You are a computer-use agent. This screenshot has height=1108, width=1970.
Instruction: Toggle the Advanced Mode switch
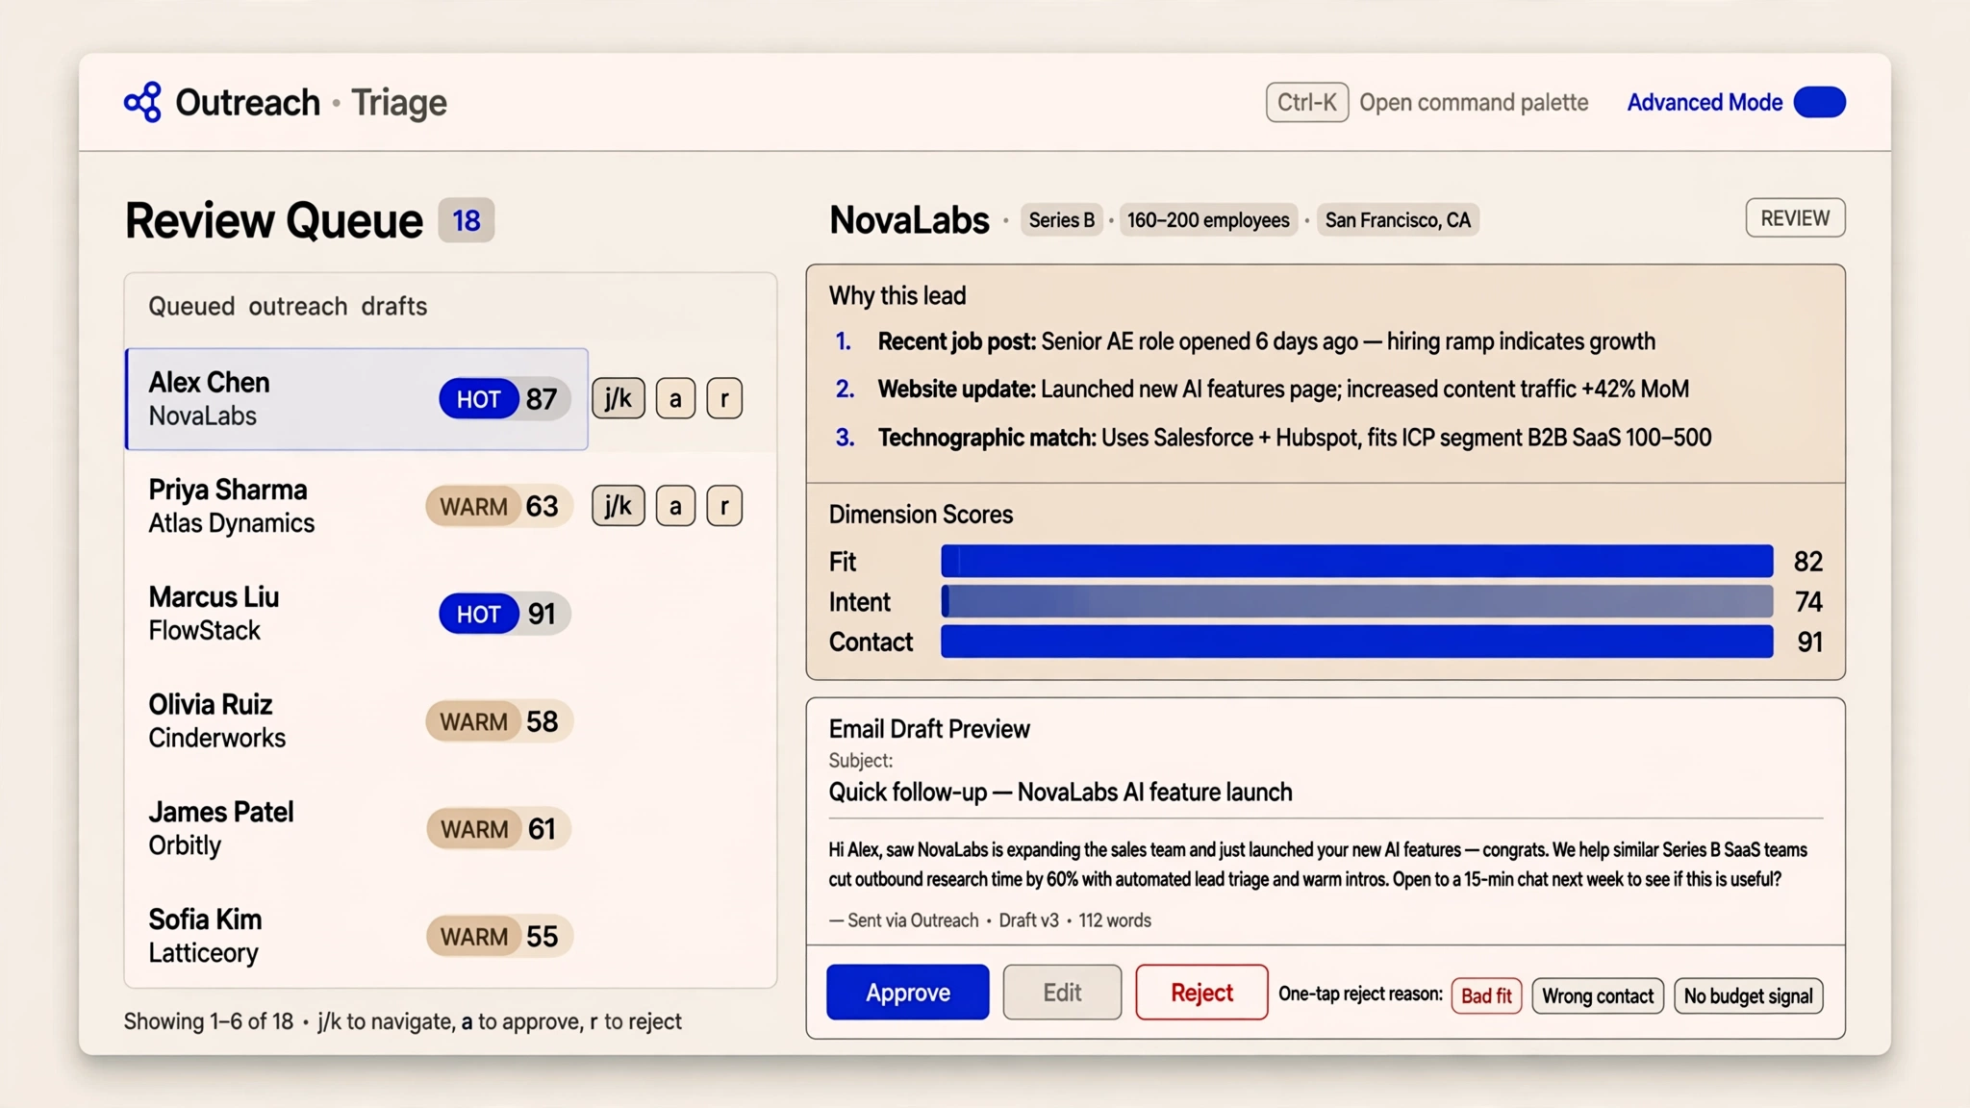[1819, 102]
